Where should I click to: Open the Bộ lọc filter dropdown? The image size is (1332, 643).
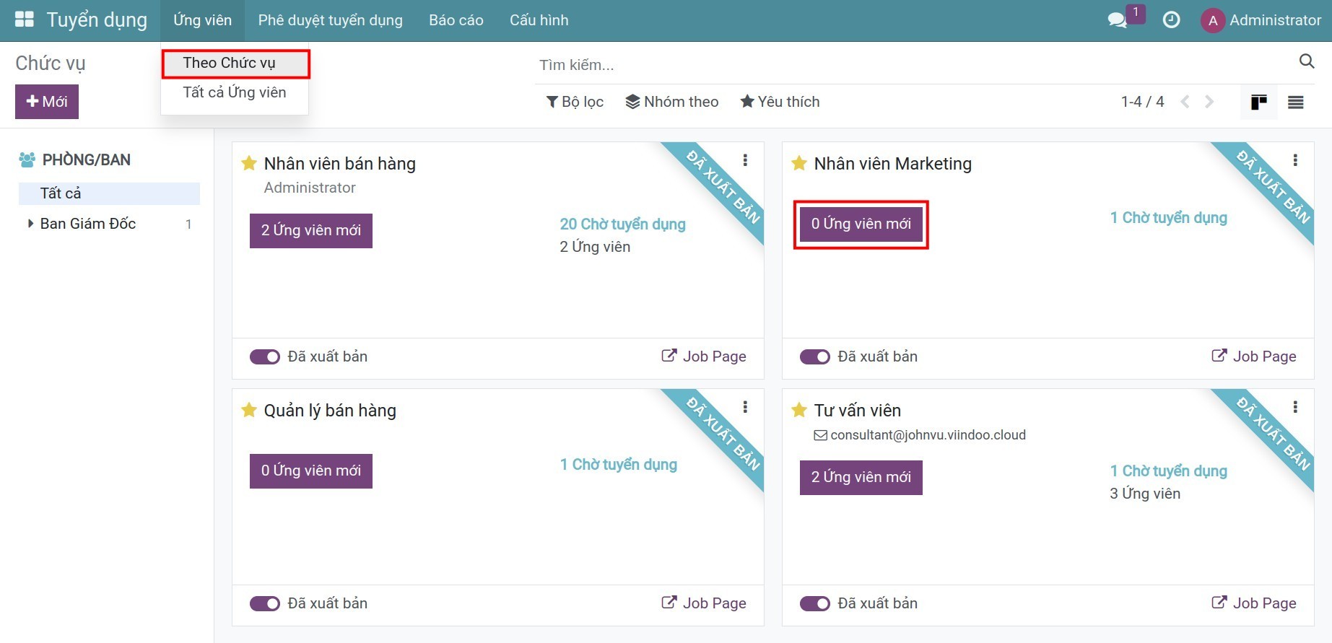click(x=575, y=102)
